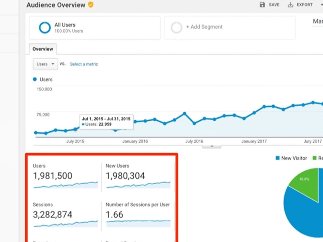Click the Users total 1,981,500
Screen dimensions: 323x242
53,176
